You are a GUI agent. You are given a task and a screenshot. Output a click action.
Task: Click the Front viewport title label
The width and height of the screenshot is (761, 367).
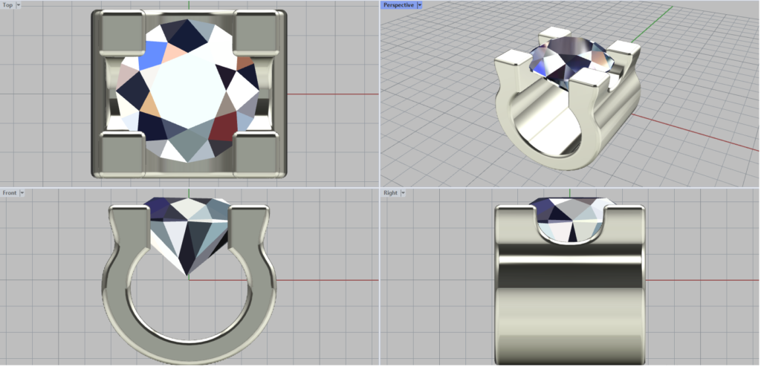(x=10, y=192)
